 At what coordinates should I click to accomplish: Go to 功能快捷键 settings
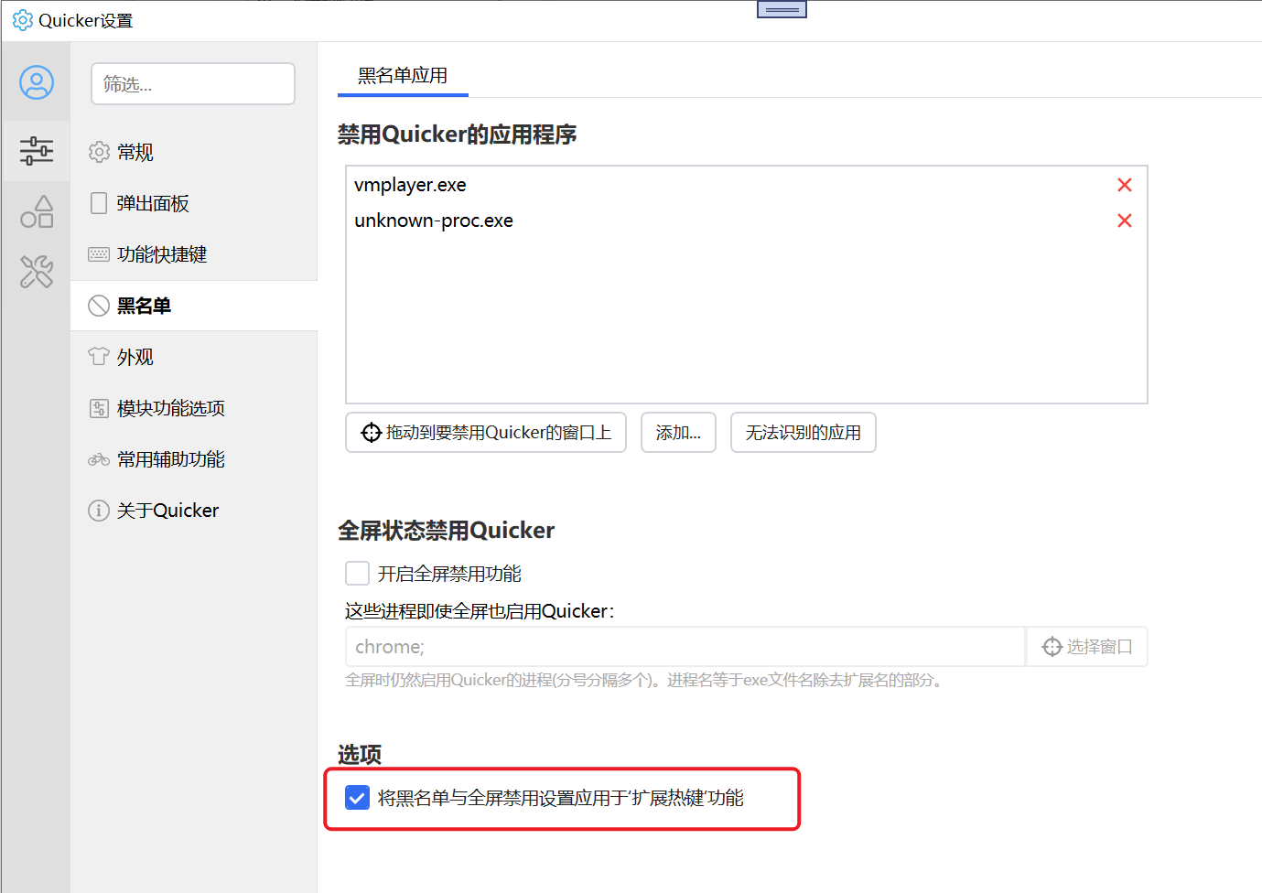(194, 254)
